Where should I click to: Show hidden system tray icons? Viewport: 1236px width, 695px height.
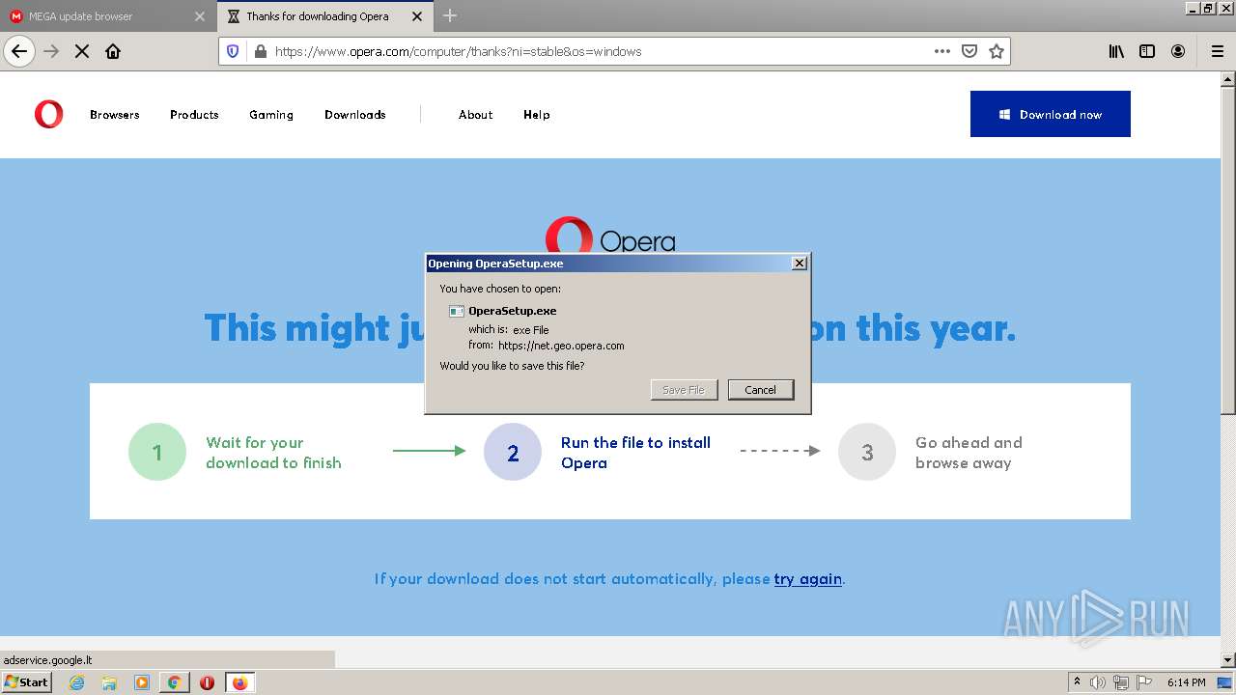pyautogui.click(x=1077, y=682)
